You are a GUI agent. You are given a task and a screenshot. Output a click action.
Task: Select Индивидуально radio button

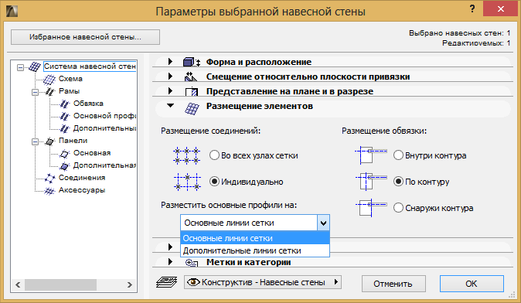coord(214,182)
